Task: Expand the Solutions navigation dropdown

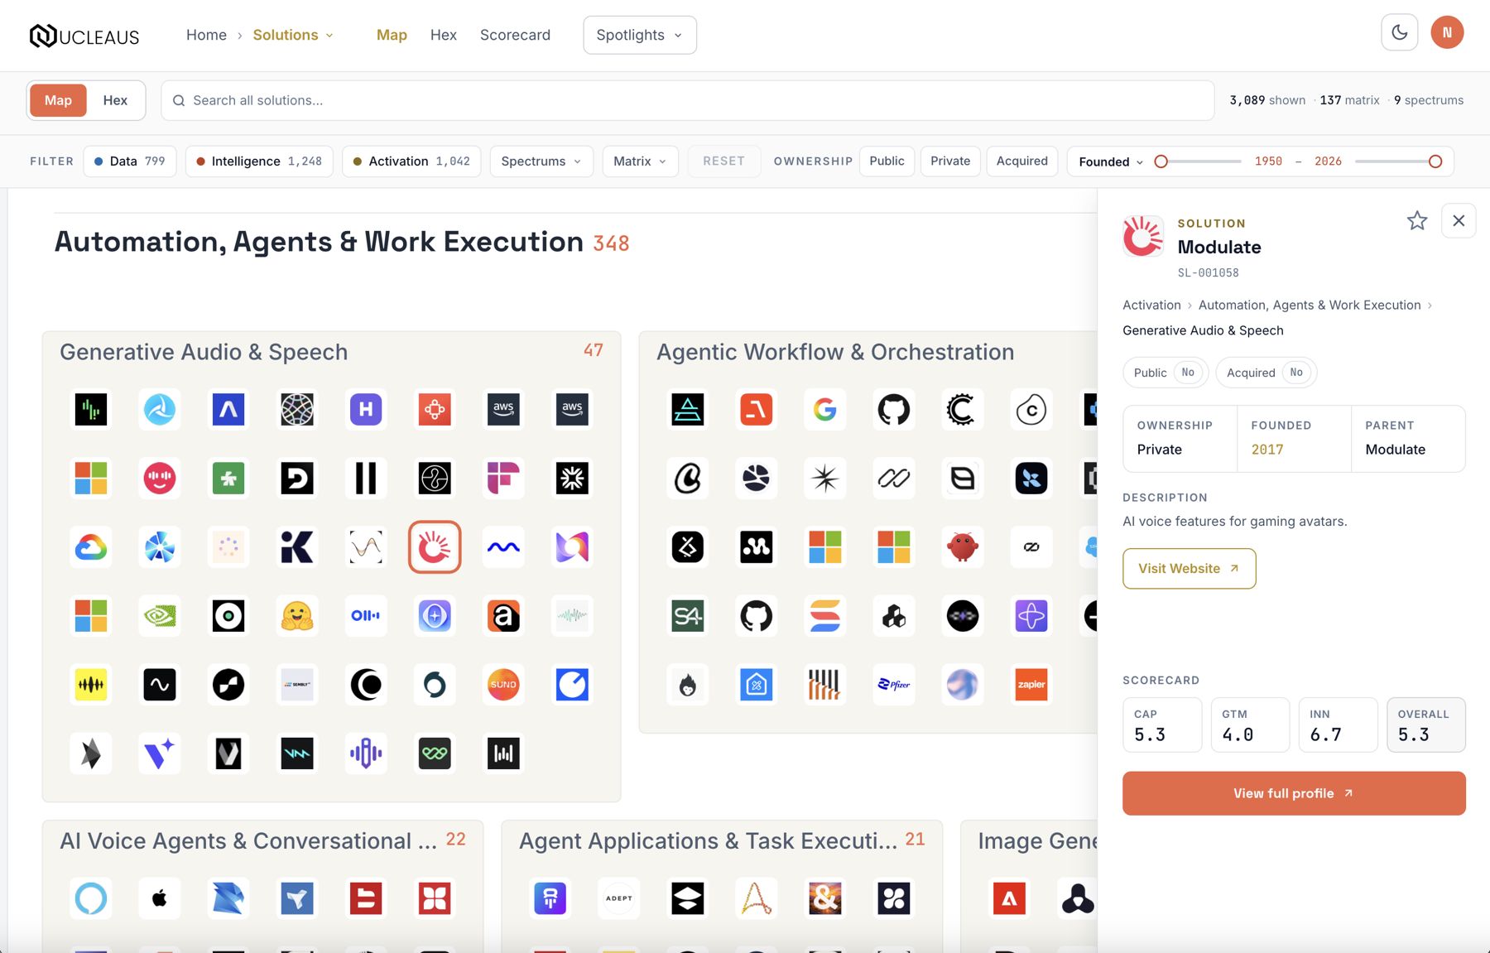Action: (293, 35)
